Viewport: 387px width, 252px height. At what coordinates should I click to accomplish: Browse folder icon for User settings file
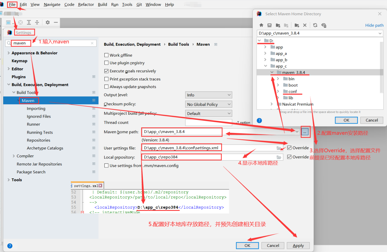click(x=279, y=148)
